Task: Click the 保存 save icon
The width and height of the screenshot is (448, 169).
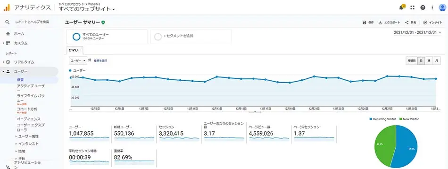Action: [364, 23]
